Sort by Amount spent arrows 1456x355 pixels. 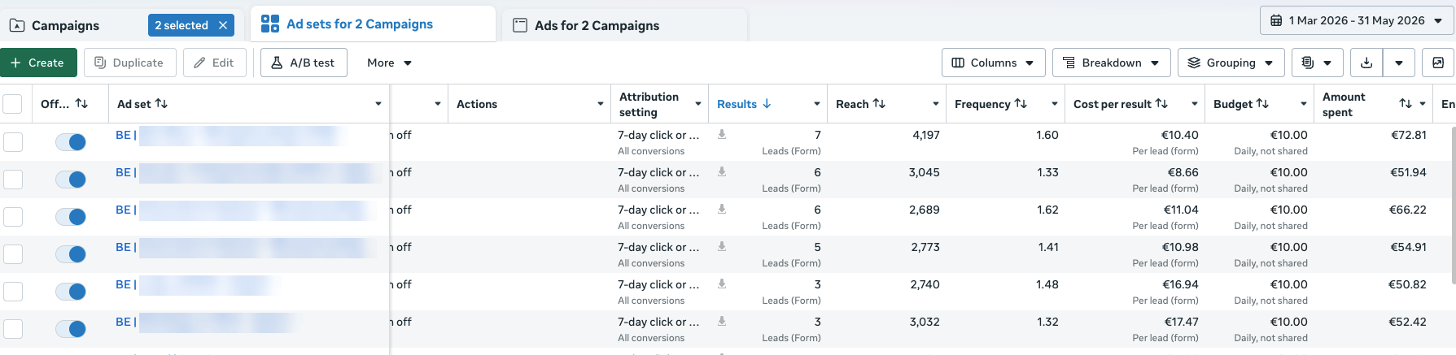point(1406,103)
